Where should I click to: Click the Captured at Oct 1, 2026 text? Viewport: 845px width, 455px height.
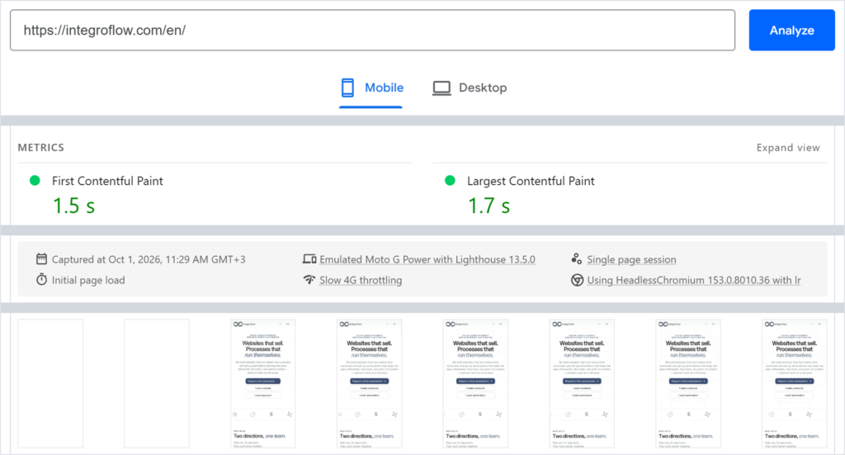[x=149, y=259]
